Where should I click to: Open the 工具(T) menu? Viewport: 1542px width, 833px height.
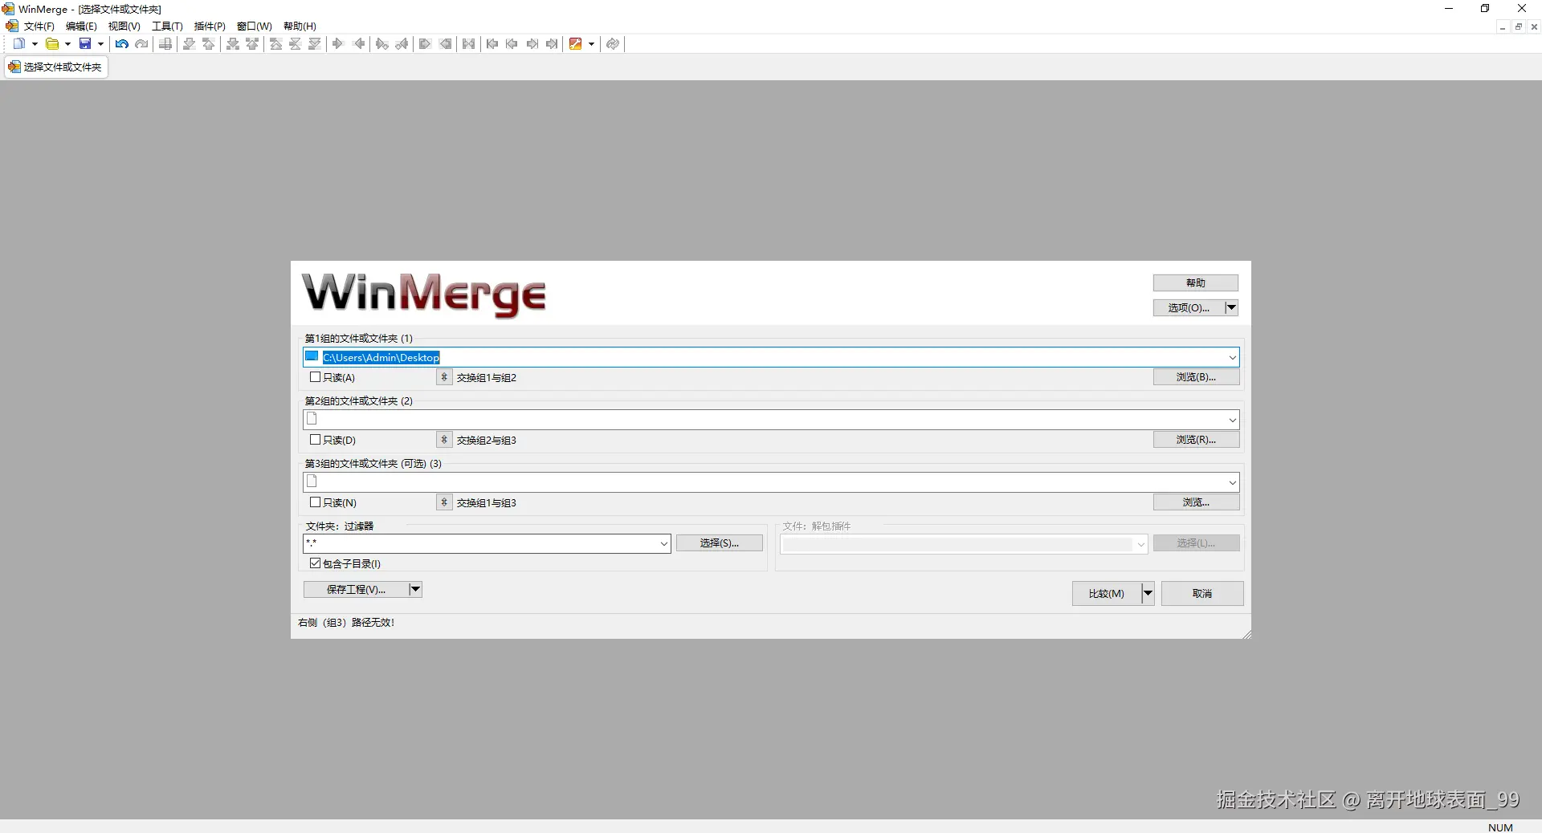coord(167,26)
